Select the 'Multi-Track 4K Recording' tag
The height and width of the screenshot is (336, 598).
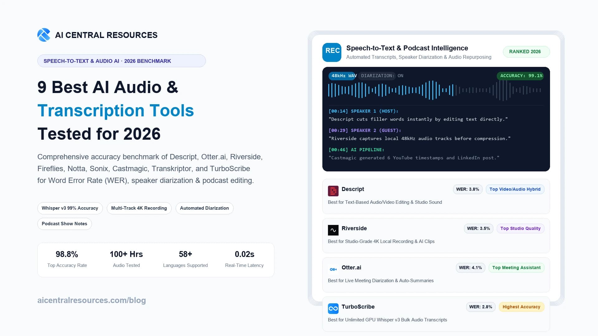coord(139,208)
